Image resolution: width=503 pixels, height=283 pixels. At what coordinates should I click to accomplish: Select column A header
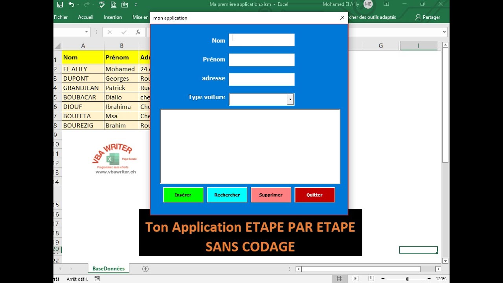coord(83,46)
